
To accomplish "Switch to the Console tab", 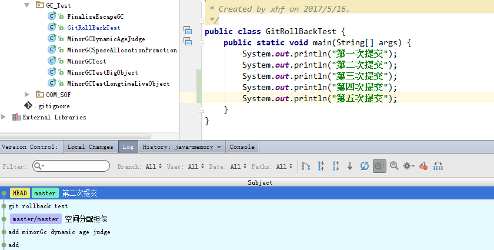I will (x=242, y=147).
